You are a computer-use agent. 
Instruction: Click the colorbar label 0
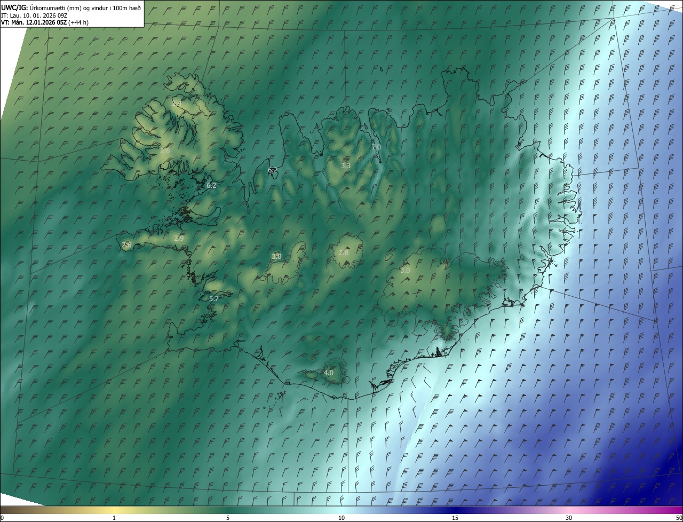(2, 518)
